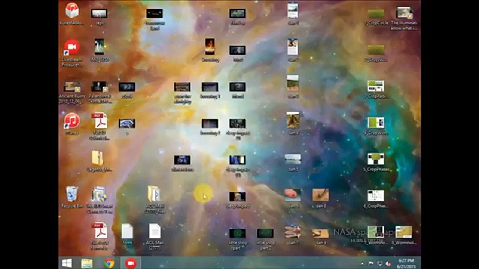Open the Recycle Bin desktop icon
This screenshot has height=269, width=479.
[x=71, y=195]
